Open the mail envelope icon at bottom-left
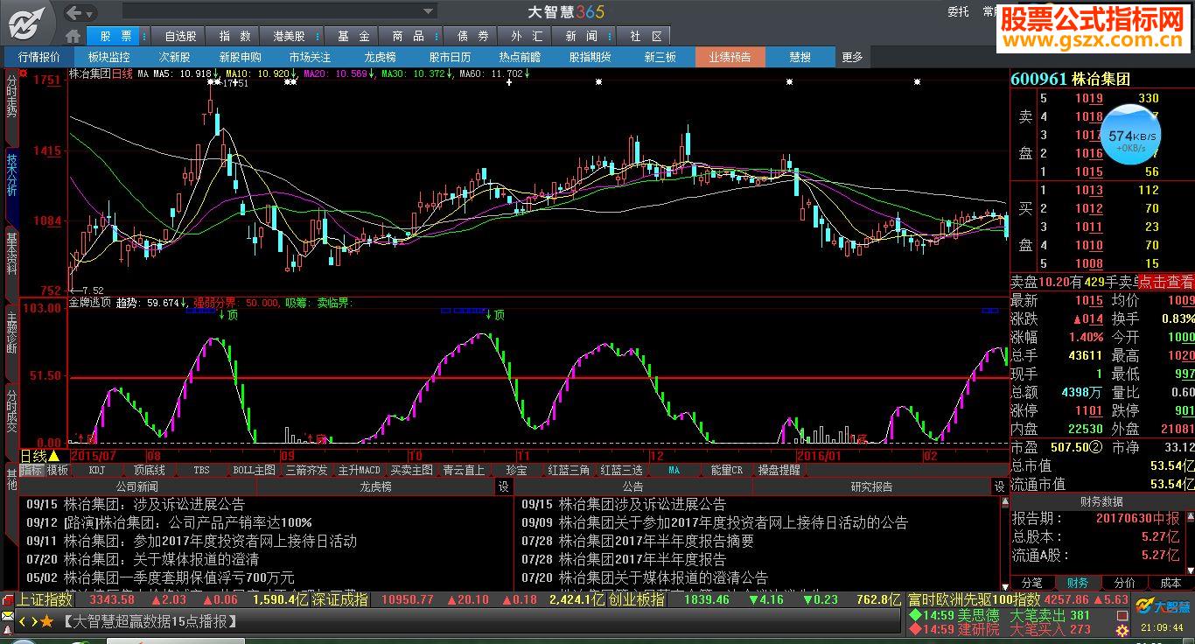The image size is (1195, 644). tap(7, 618)
